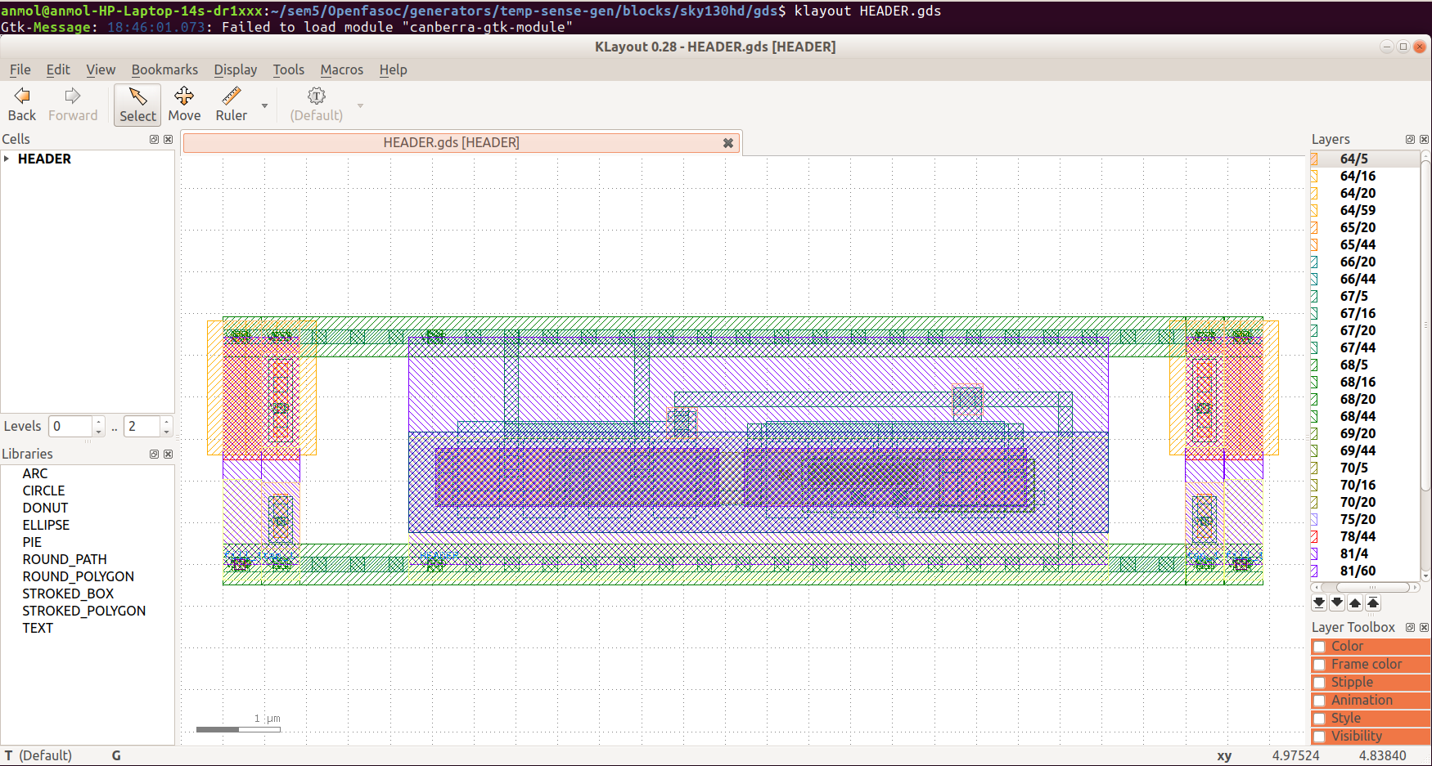Viewport: 1432px width, 766px height.
Task: Click the move-layer-down arrow below the Layers list
Action: click(1337, 602)
